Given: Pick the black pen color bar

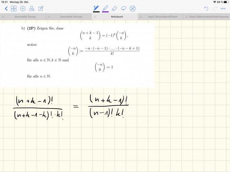Looking at the screenshot, I should click(x=96, y=12).
